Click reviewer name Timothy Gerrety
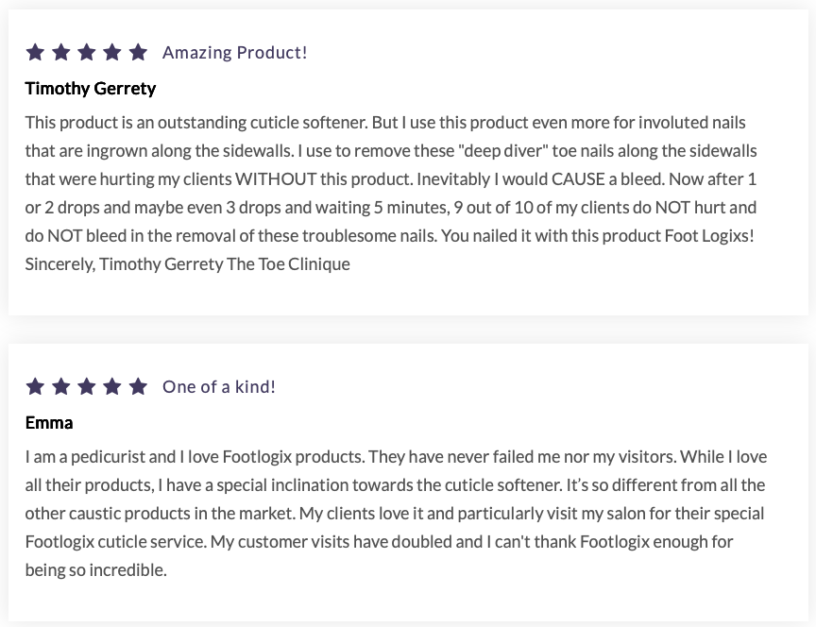Screen dimensions: 816x627 [91, 89]
